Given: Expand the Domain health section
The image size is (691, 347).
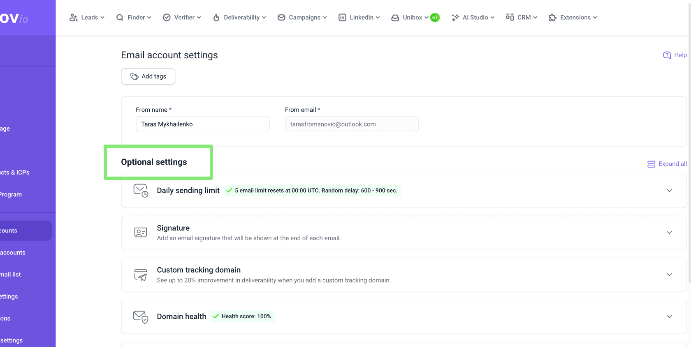Looking at the screenshot, I should (669, 317).
